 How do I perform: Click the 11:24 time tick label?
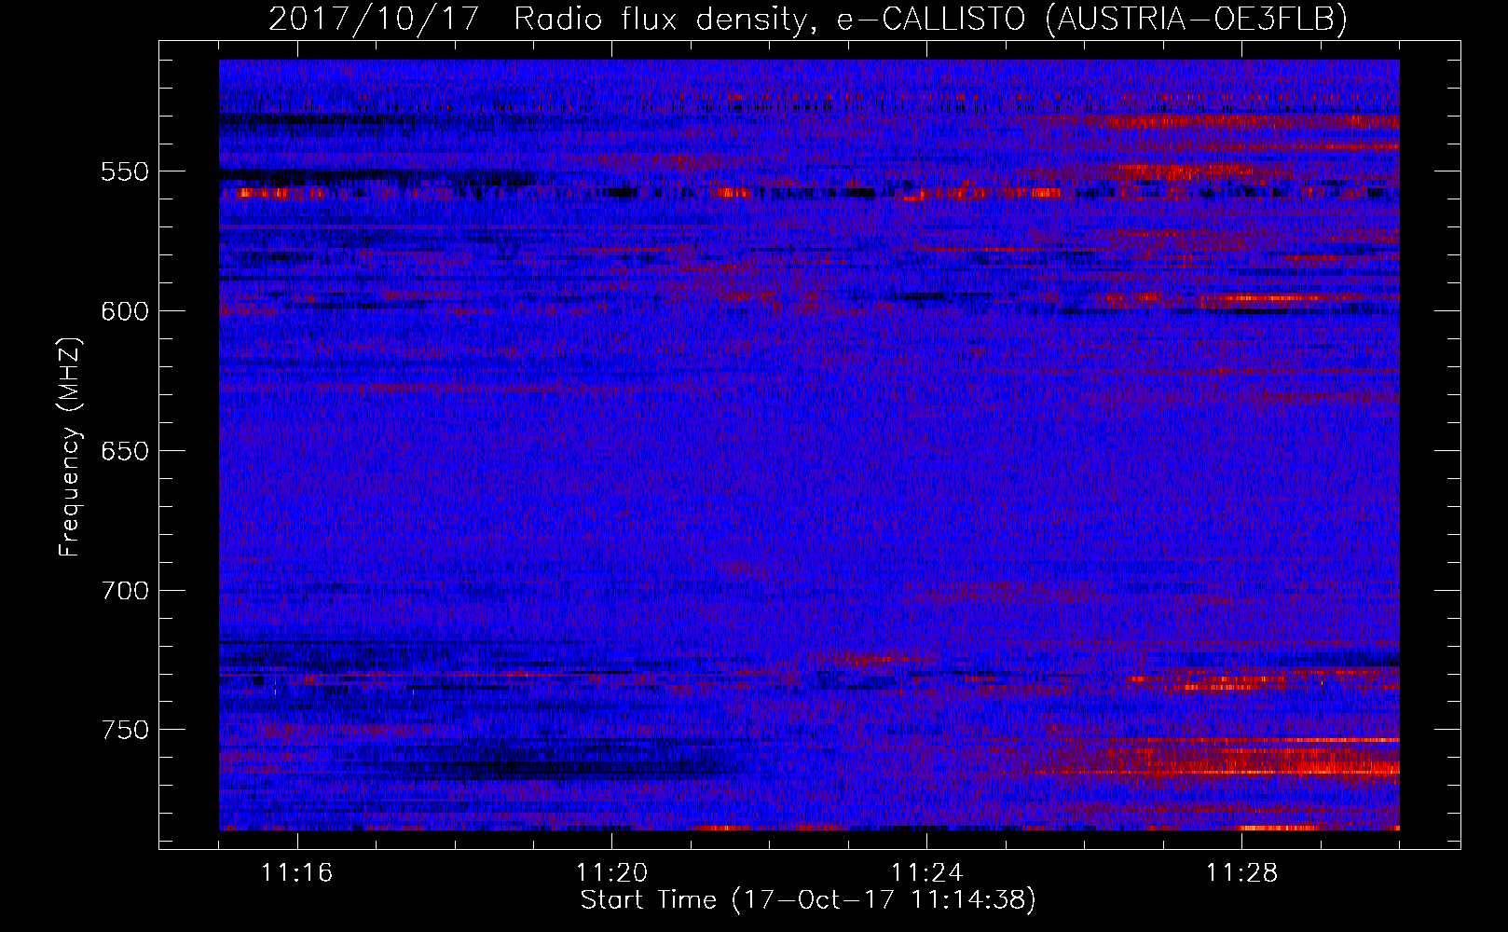pos(927,872)
